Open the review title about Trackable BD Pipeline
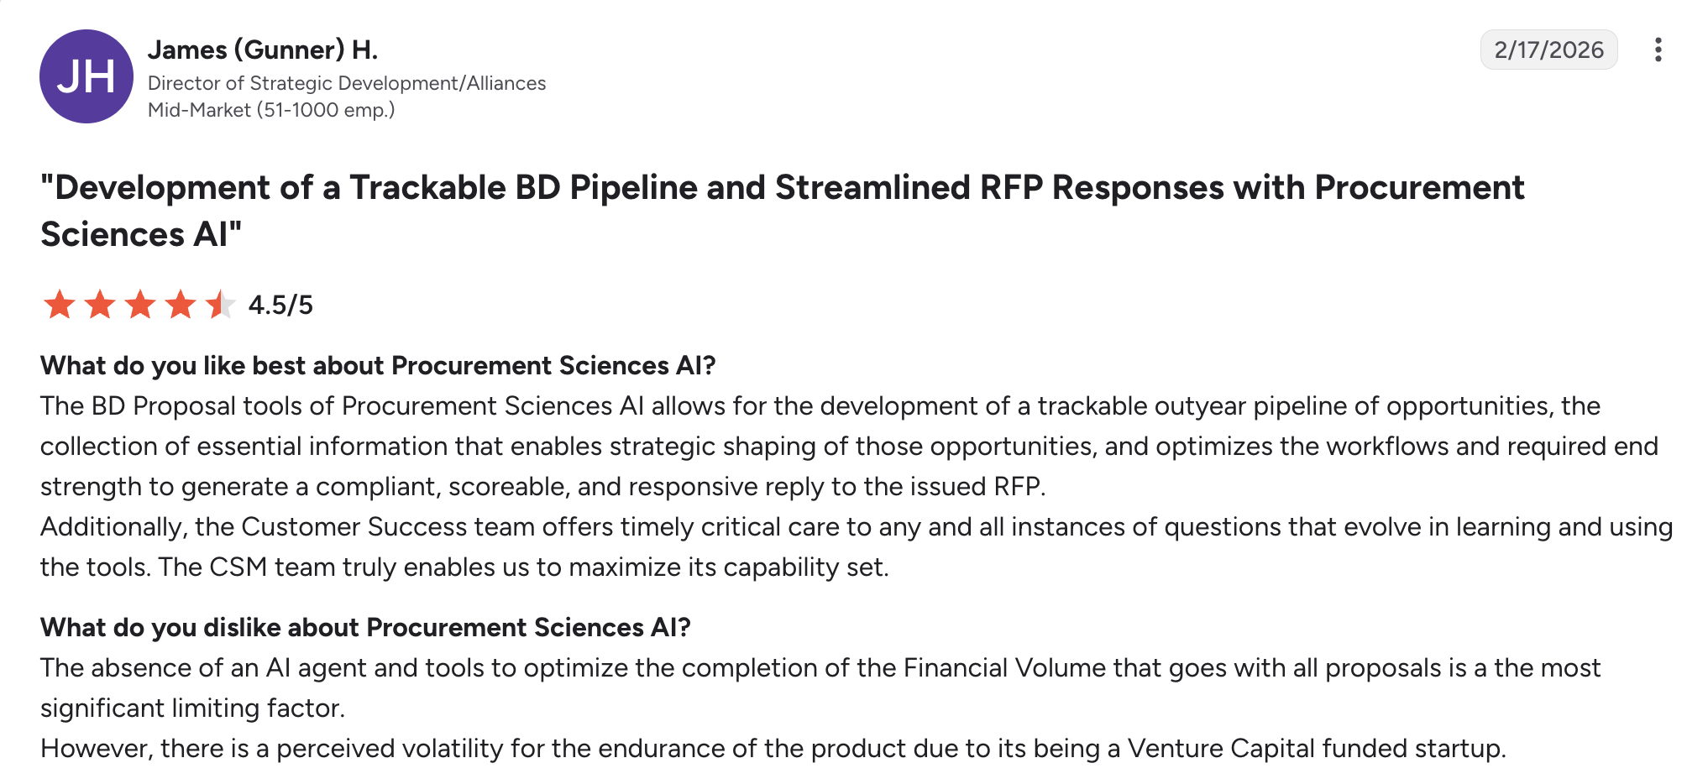This screenshot has width=1708, height=784. [x=782, y=211]
